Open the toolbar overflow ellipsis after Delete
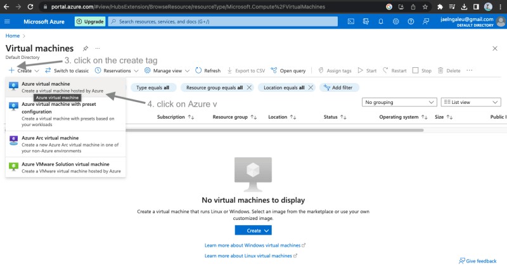The image size is (507, 265). (x=470, y=70)
